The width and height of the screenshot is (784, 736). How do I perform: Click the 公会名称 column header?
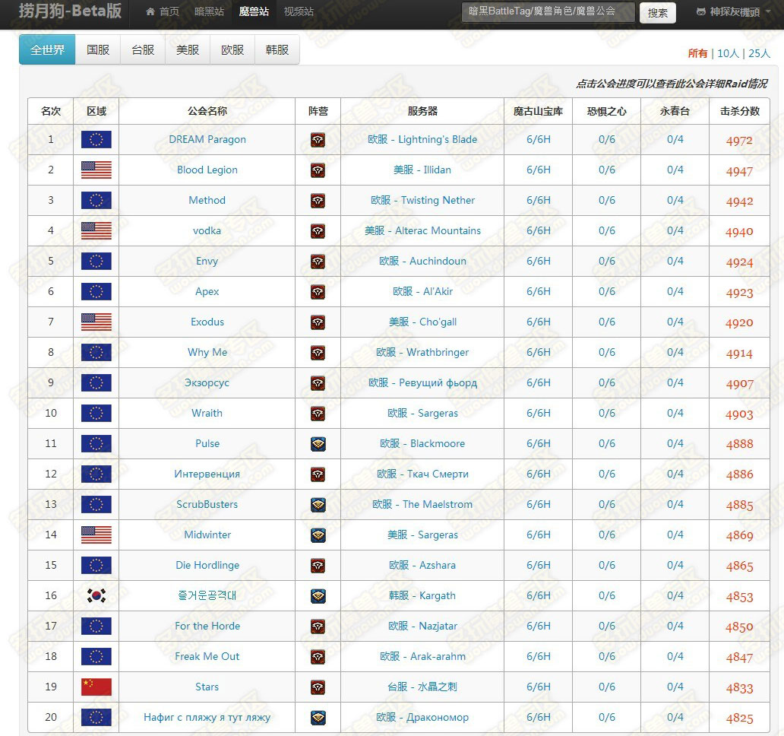click(207, 111)
